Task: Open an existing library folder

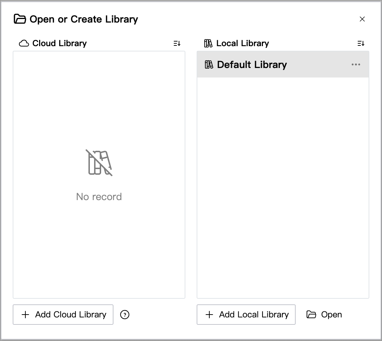Action: tap(324, 315)
